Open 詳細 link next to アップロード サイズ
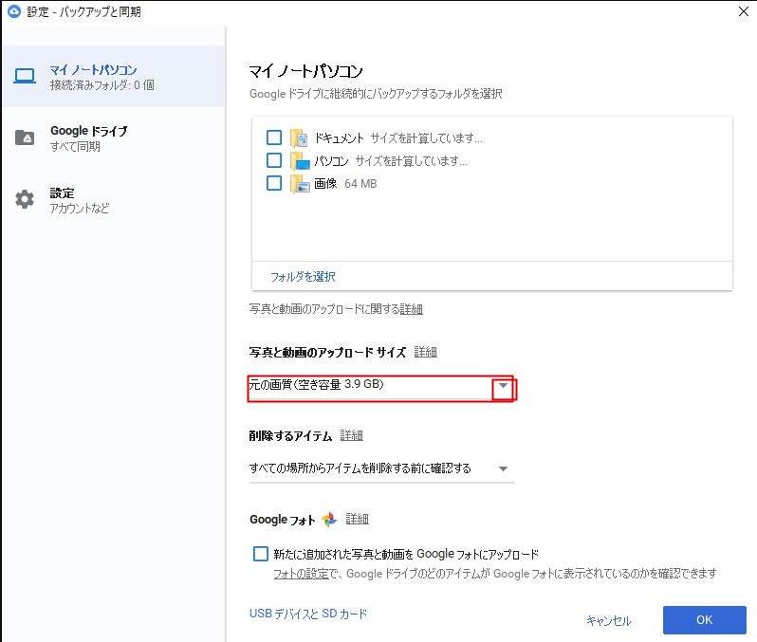Viewport: 757px width, 642px height. [x=425, y=352]
